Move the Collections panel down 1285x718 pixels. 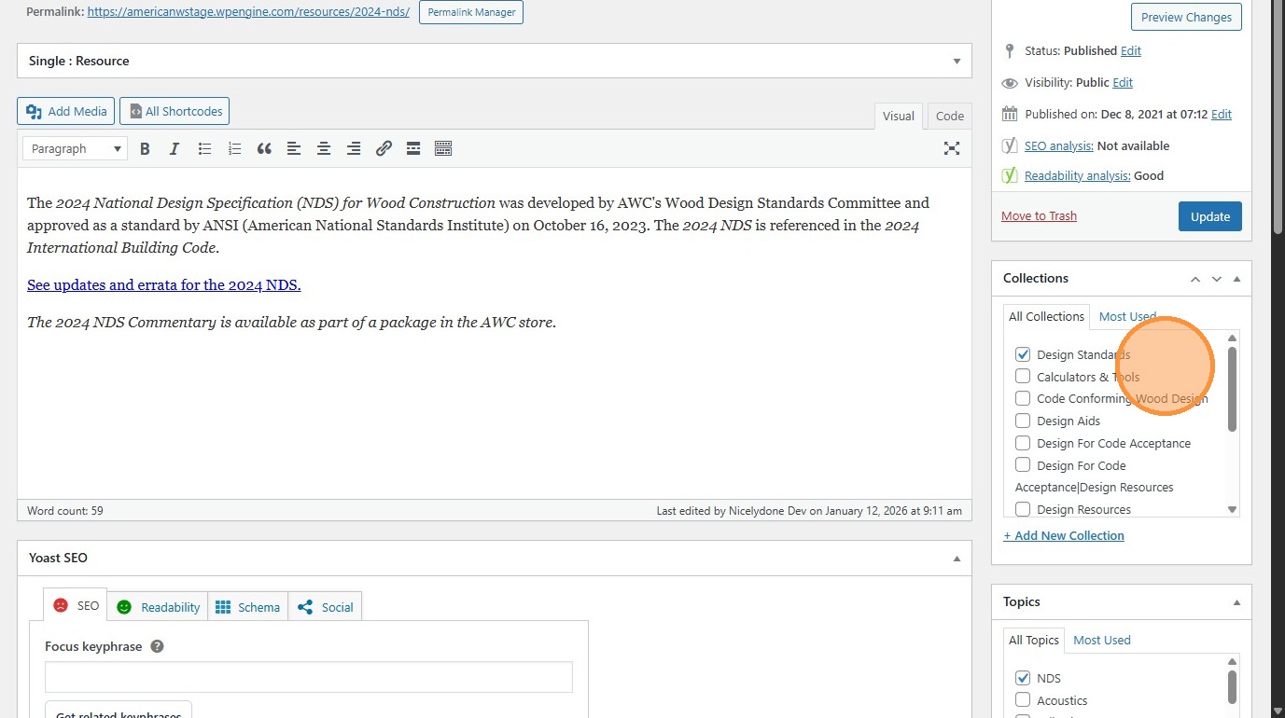pos(1216,279)
